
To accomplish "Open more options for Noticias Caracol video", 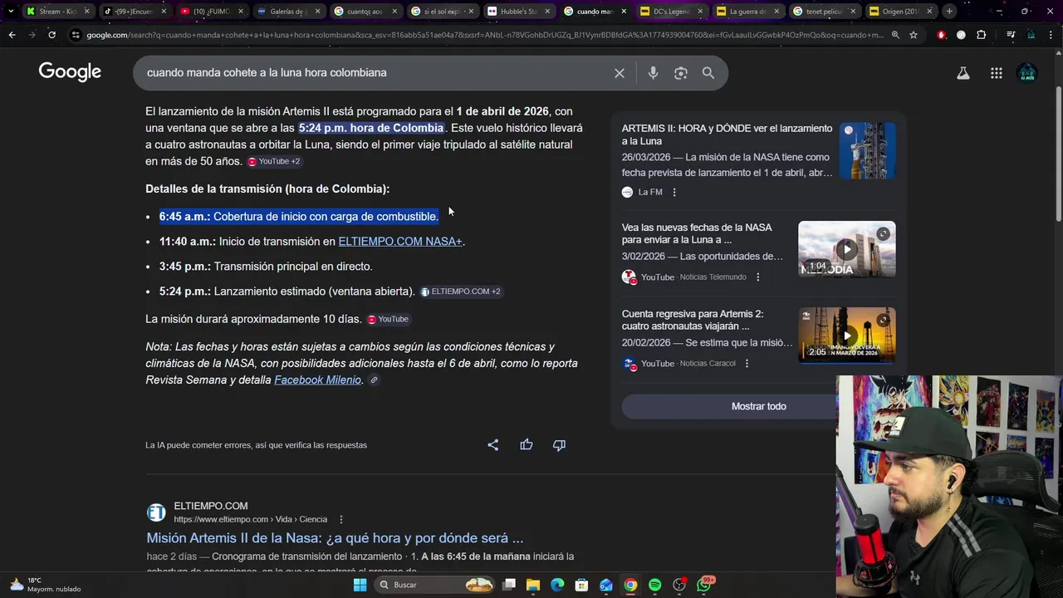I will pos(747,364).
